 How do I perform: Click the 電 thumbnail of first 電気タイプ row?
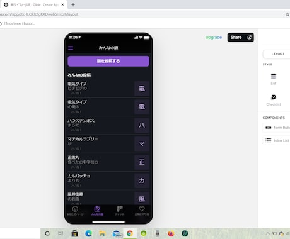(142, 88)
